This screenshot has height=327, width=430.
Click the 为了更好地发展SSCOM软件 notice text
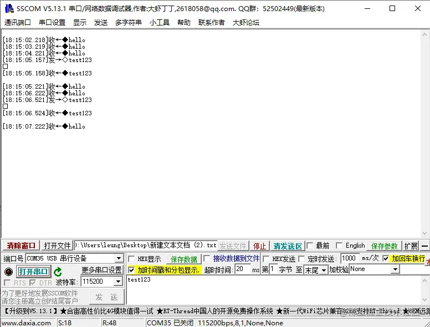(40, 293)
